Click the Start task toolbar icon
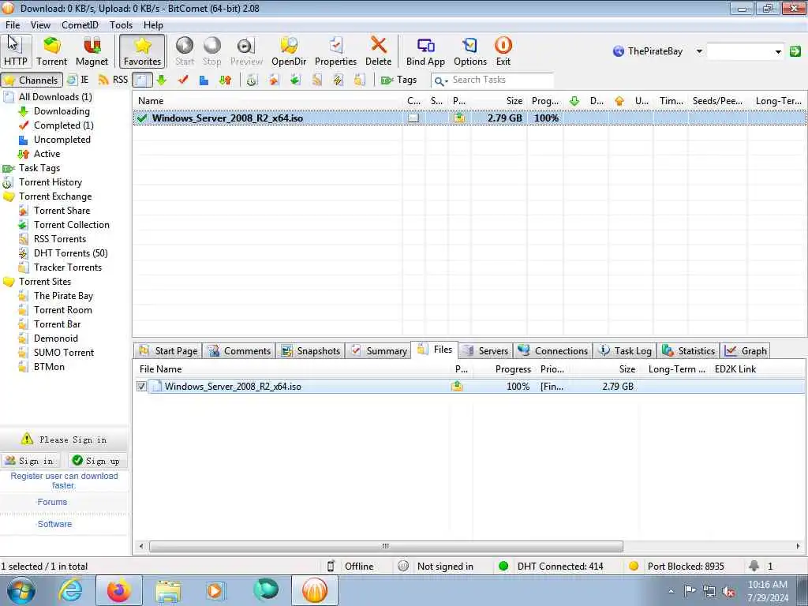Screen dimensions: 808x606 [x=185, y=51]
